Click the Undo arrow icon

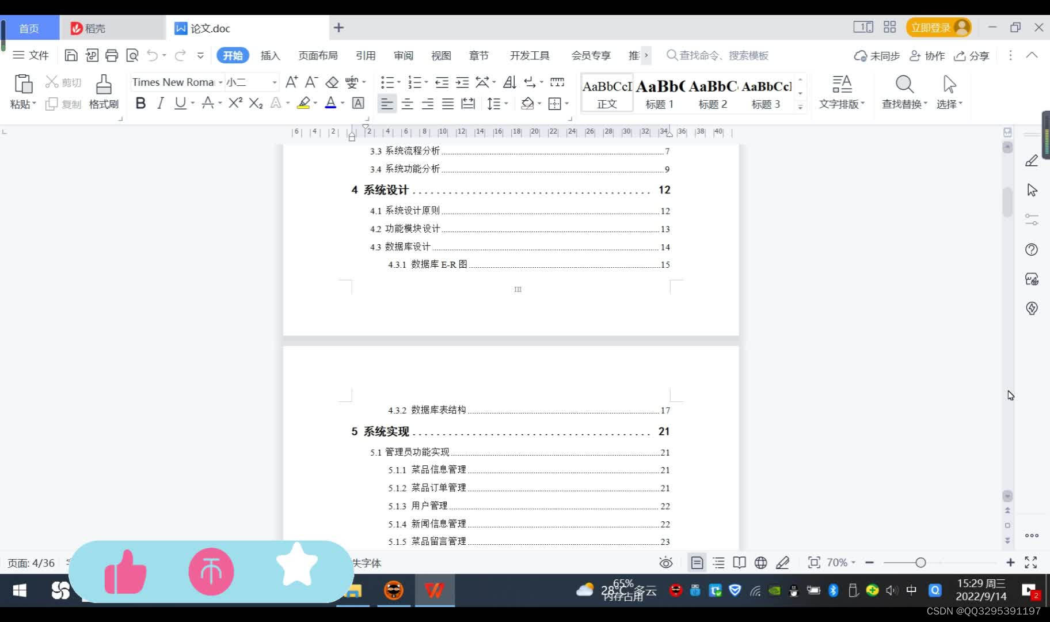click(153, 55)
